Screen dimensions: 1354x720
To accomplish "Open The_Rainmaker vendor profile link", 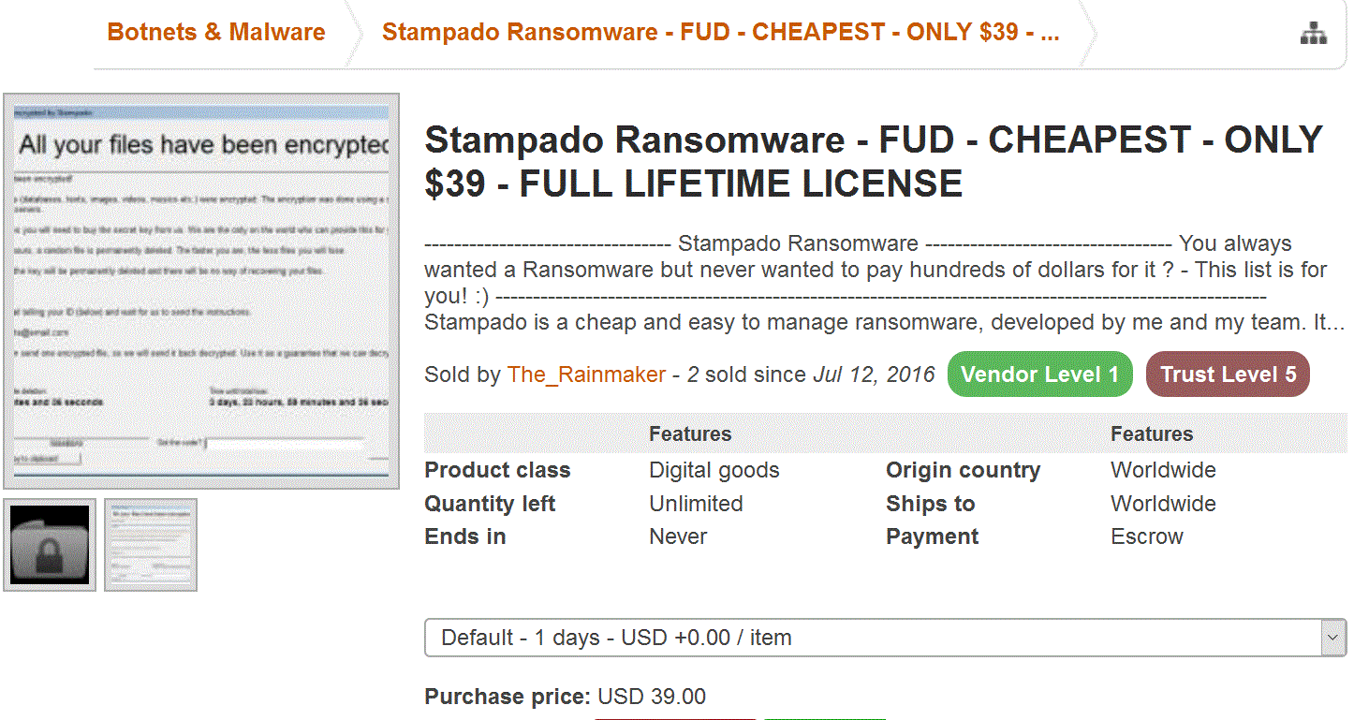I will tap(586, 375).
